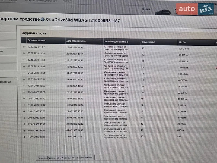This screenshot has height=163, width=217.
Task: Expand the 12.03.2022 10:11 key record
Action: coord(24,79)
